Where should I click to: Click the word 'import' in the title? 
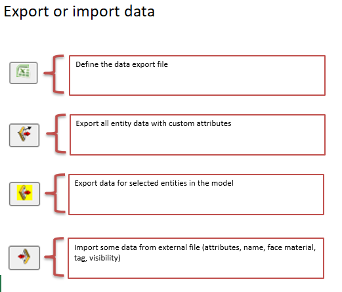(x=96, y=12)
